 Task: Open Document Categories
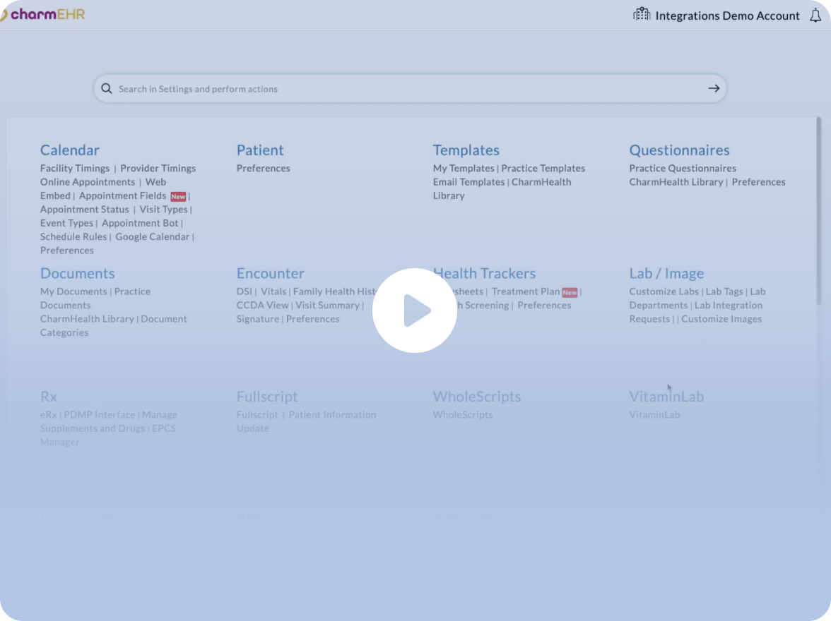[113, 325]
